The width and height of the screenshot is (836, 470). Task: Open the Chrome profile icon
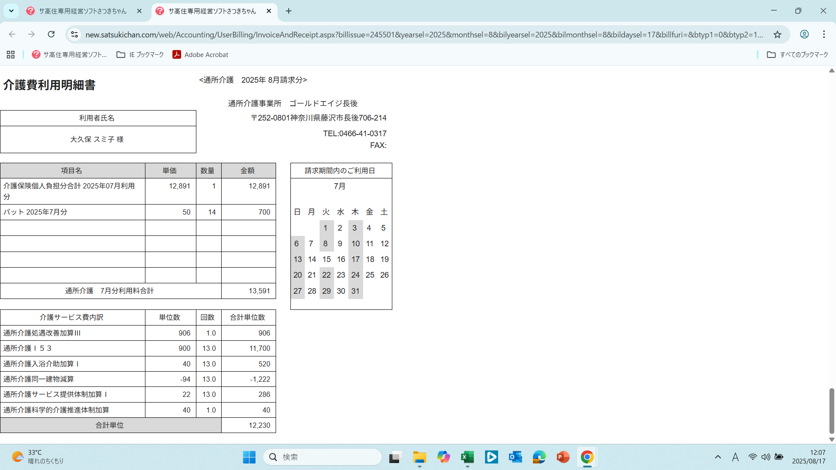click(804, 34)
